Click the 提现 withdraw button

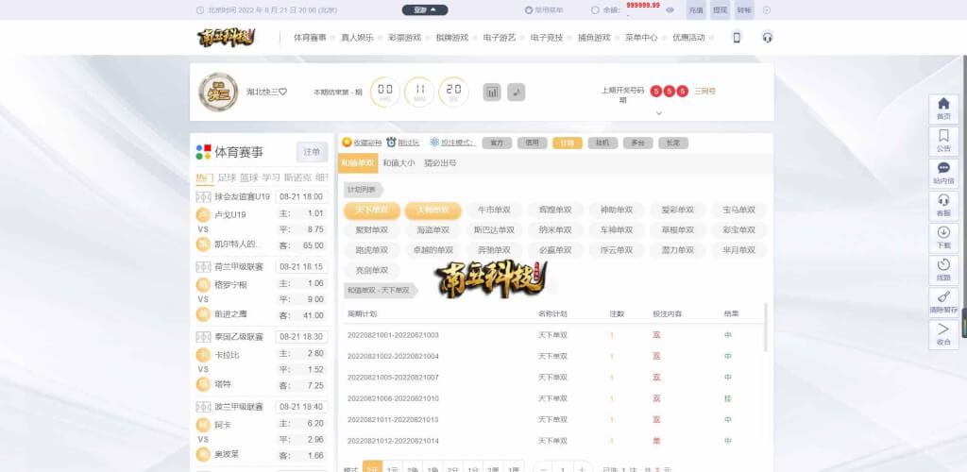720,9
